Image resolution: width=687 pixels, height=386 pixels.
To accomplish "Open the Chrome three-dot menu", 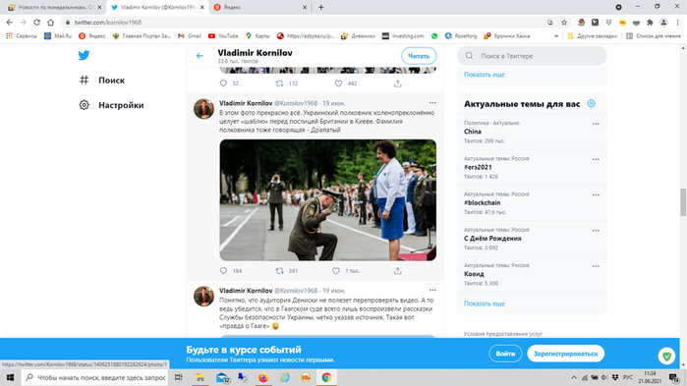I will pyautogui.click(x=678, y=23).
